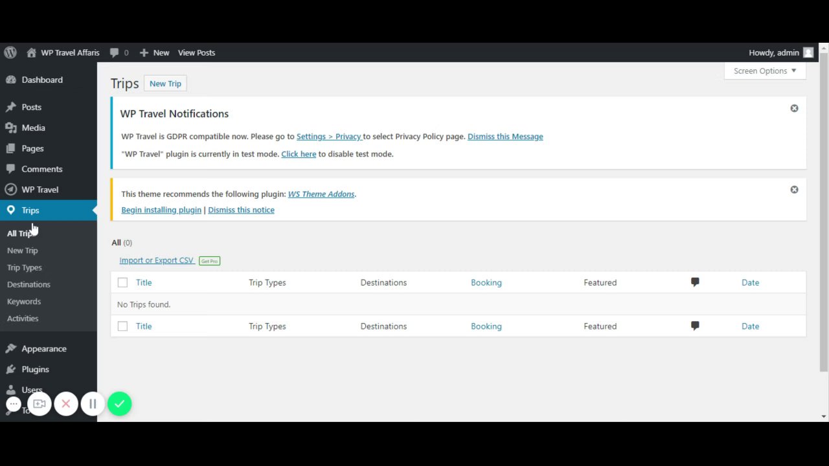The image size is (829, 466).
Task: Click the comments column icon in table header
Action: (x=695, y=282)
